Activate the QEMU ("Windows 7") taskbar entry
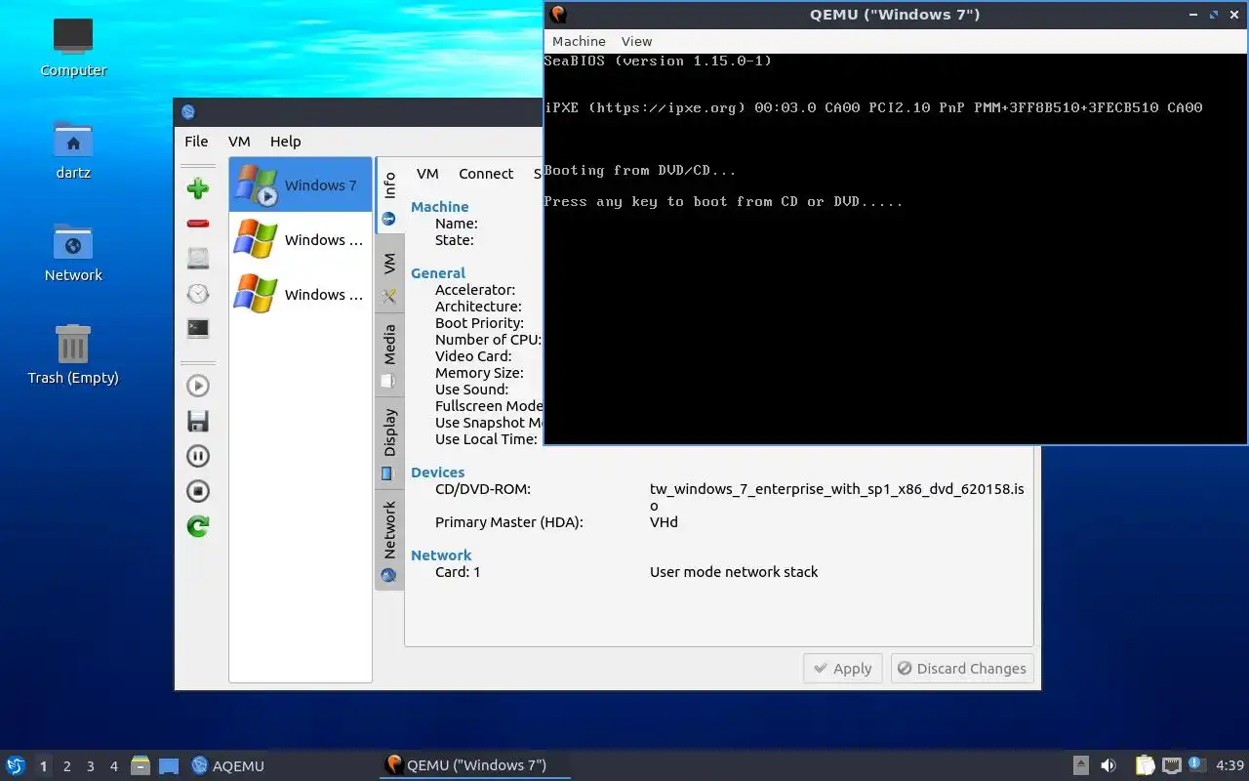The height and width of the screenshot is (781, 1249). point(474,765)
